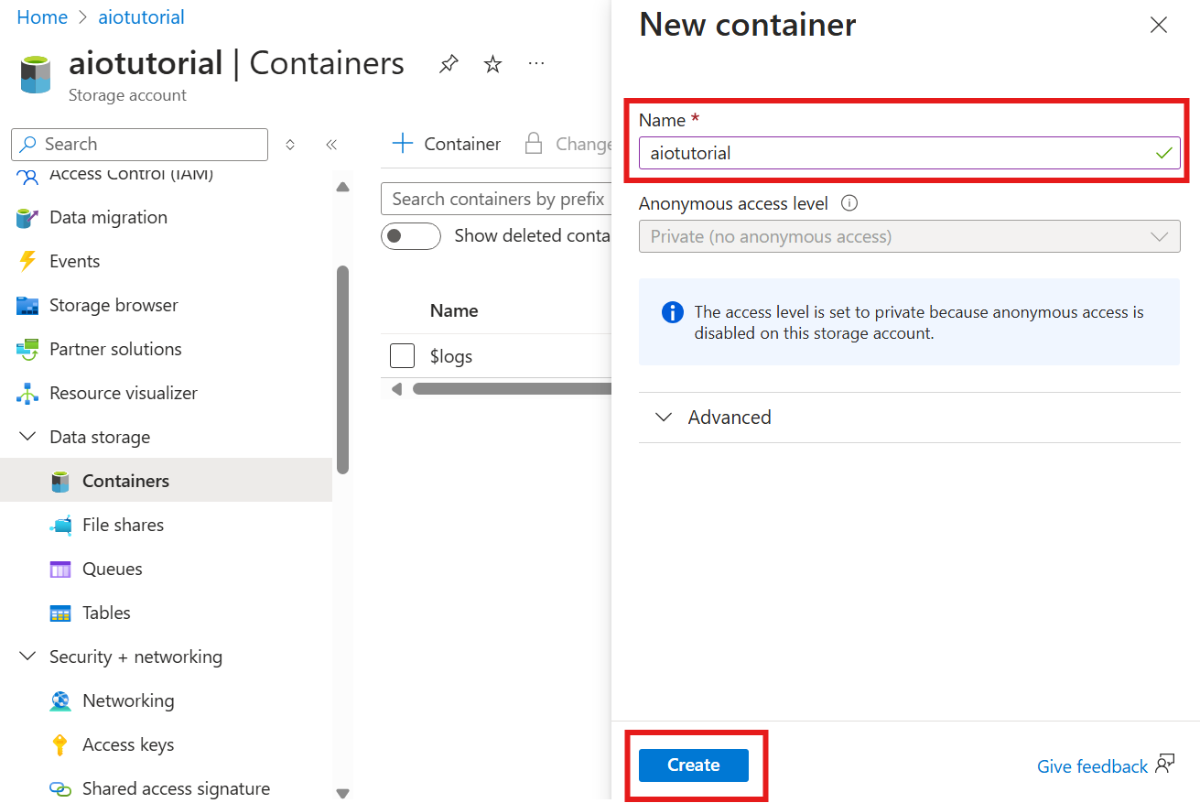Open the Give feedback link
The image size is (1200, 803).
click(1092, 766)
